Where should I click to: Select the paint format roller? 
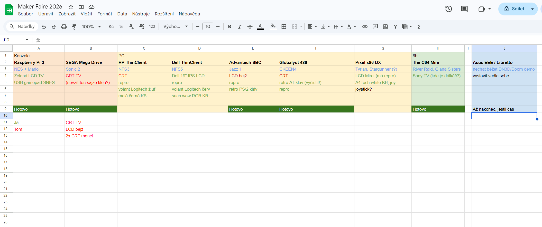pos(74,27)
